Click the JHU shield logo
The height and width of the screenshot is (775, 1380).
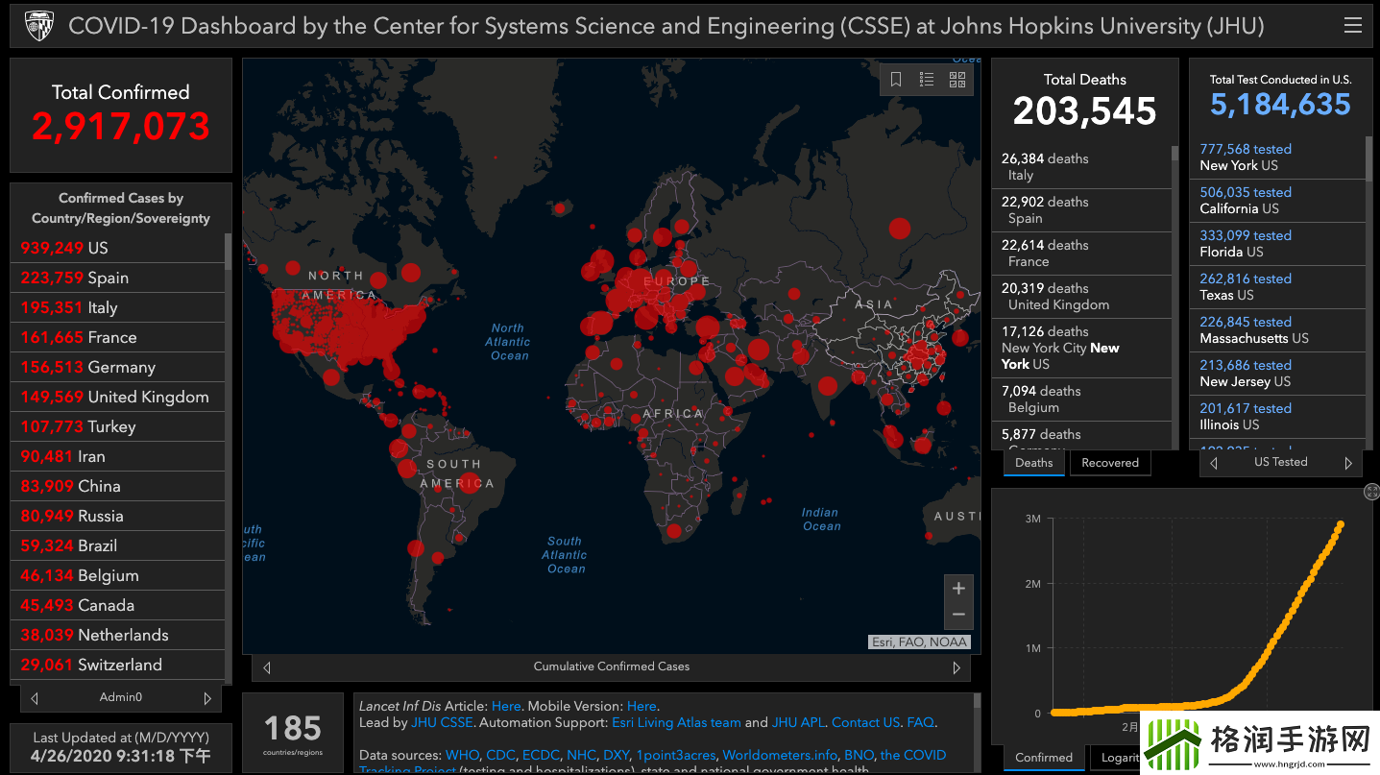(x=39, y=26)
